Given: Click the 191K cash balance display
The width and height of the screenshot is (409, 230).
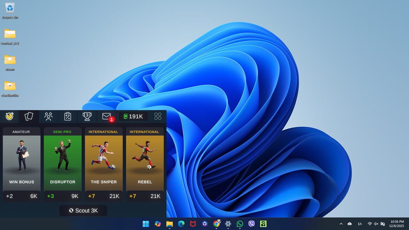Looking at the screenshot, I should pos(133,116).
